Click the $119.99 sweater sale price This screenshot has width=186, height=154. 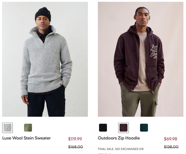pyautogui.click(x=75, y=139)
